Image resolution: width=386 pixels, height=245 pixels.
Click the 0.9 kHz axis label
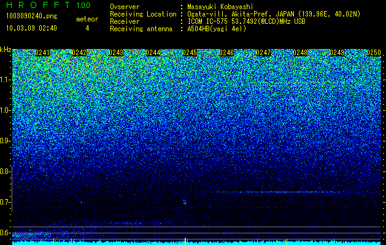pyautogui.click(x=5, y=141)
